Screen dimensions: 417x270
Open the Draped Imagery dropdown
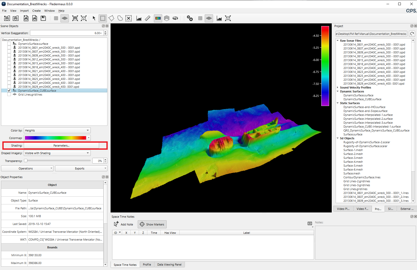57,153
